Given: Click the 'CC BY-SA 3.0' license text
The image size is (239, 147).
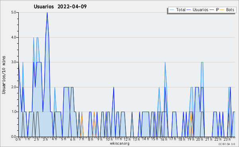Looking at the screenshot, I should coord(227,144).
